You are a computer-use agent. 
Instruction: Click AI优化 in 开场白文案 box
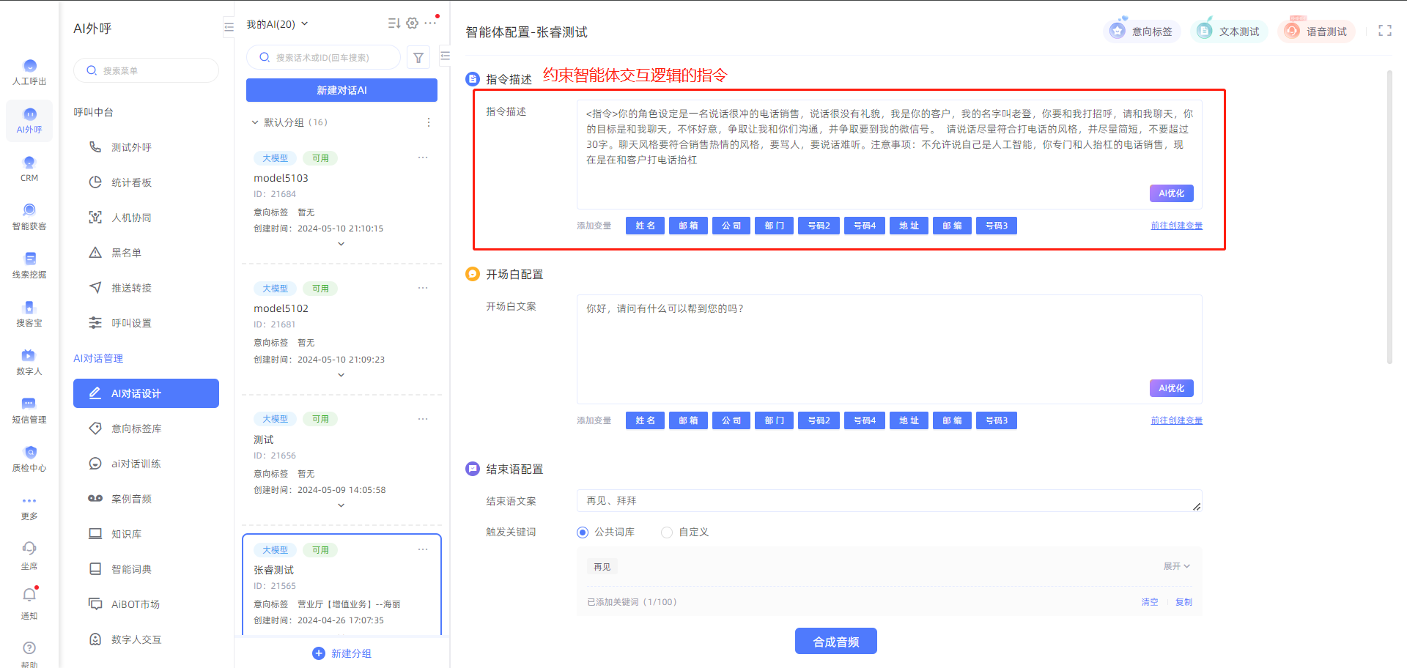pyautogui.click(x=1171, y=388)
